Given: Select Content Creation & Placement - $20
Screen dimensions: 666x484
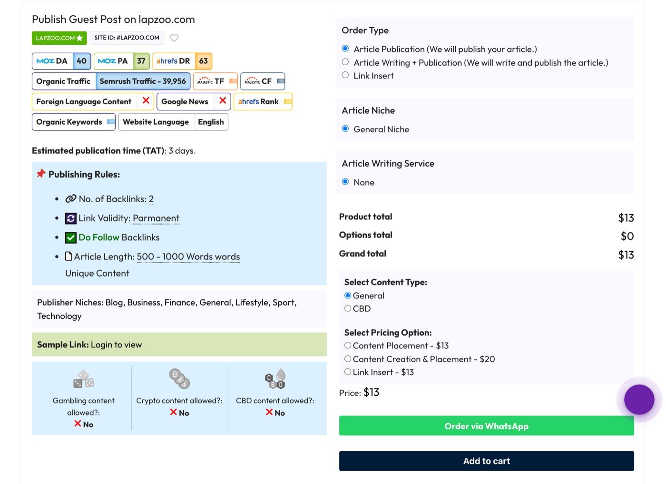Looking at the screenshot, I should [348, 359].
